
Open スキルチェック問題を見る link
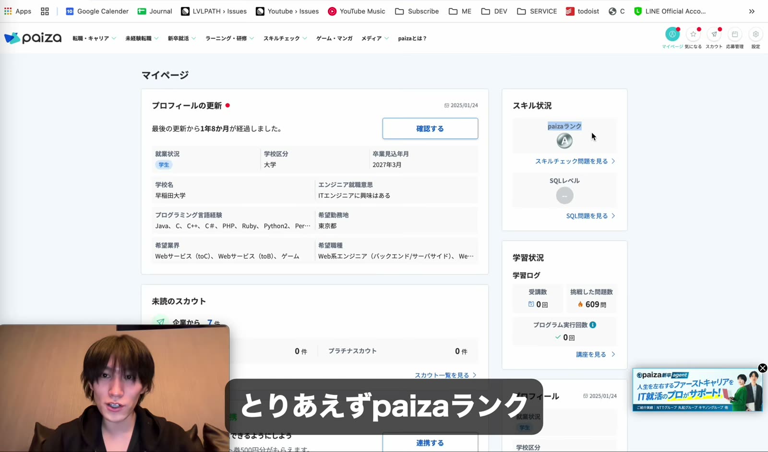pyautogui.click(x=575, y=161)
